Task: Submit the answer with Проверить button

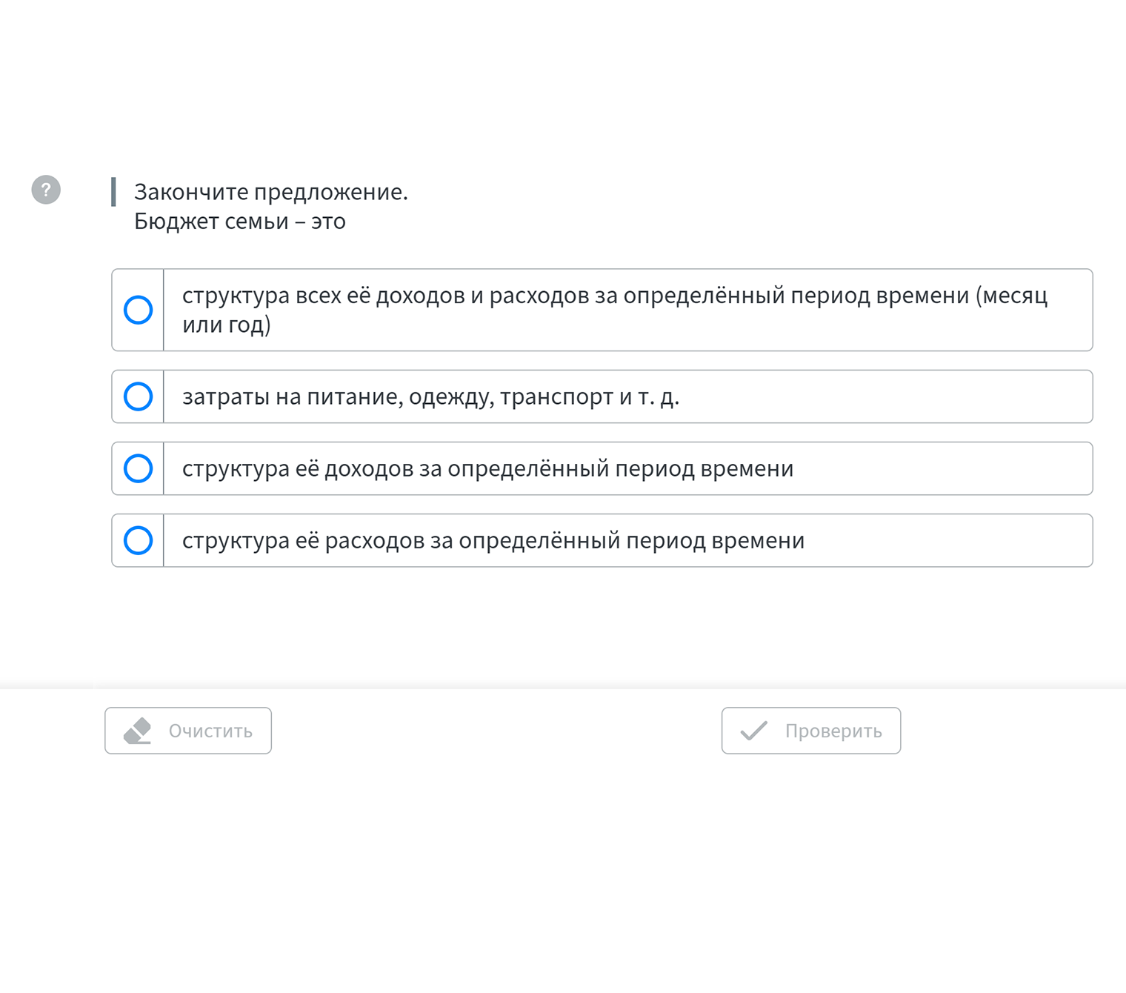Action: (811, 731)
